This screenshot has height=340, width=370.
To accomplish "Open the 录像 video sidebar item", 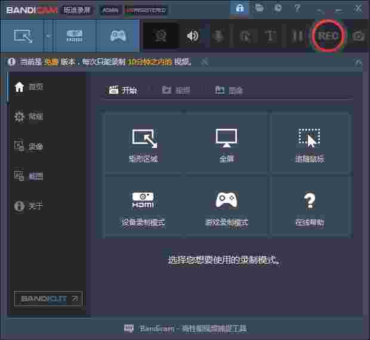I will (x=29, y=146).
